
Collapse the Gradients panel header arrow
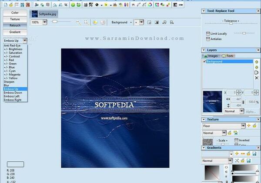(204, 148)
